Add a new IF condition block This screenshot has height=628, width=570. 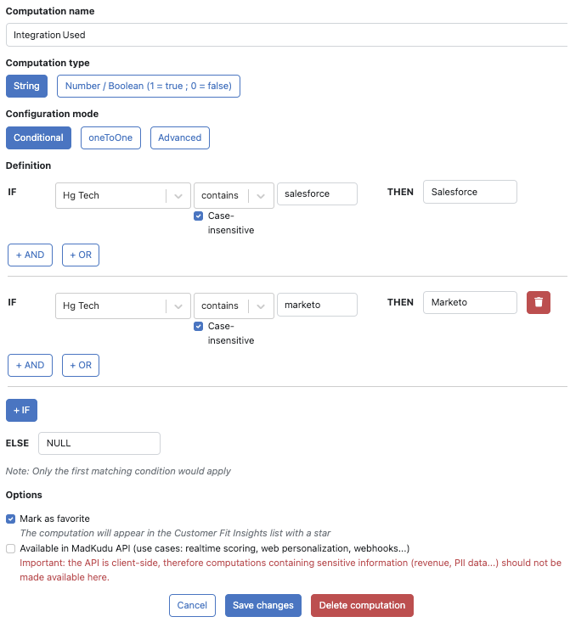[21, 410]
